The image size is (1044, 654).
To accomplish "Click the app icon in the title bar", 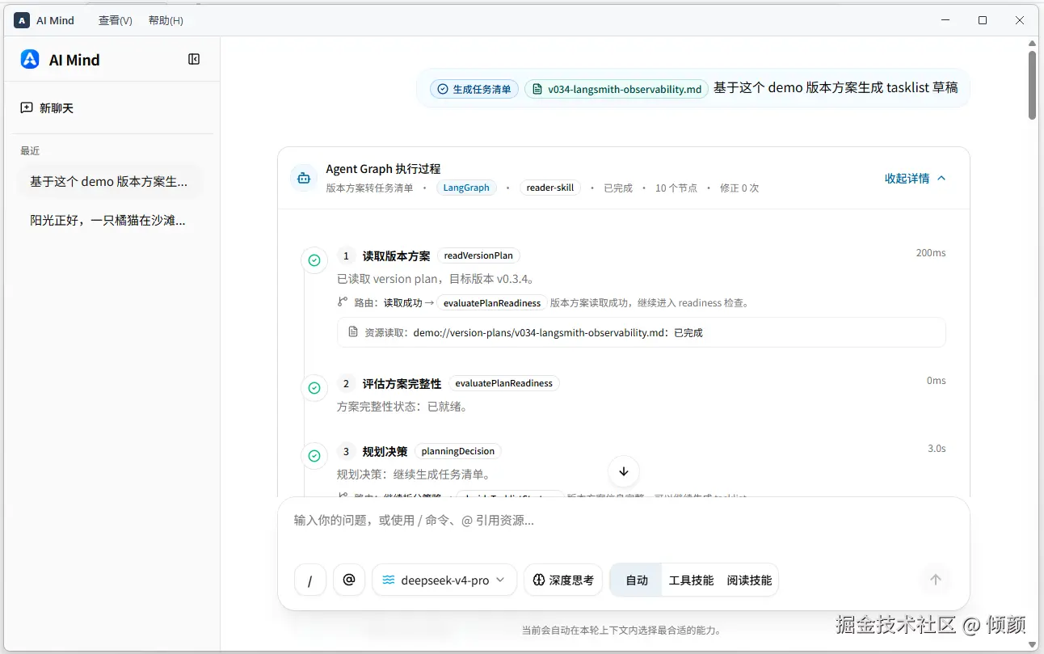I will [x=22, y=20].
